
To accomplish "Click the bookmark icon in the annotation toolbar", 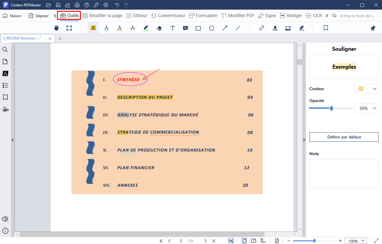I will pyautogui.click(x=326, y=28).
